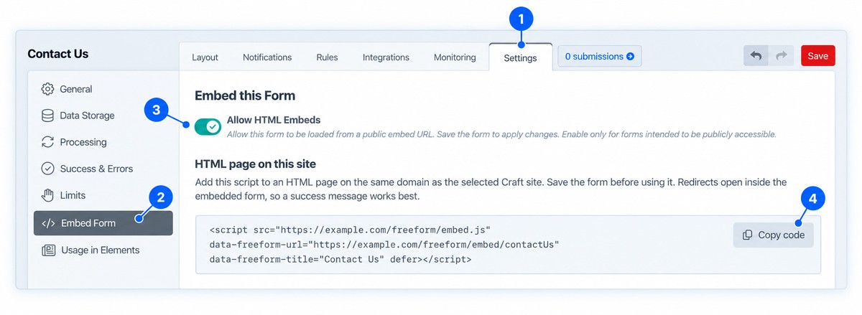Click the embed script code block
The width and height of the screenshot is (862, 315).
[x=508, y=245]
